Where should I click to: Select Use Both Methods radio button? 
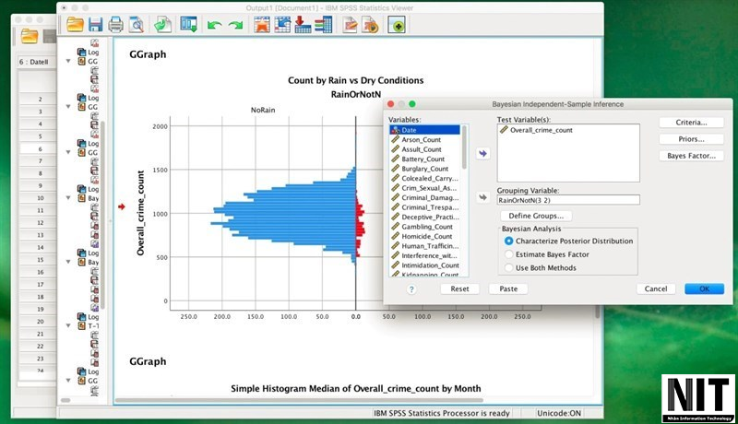pyautogui.click(x=509, y=267)
